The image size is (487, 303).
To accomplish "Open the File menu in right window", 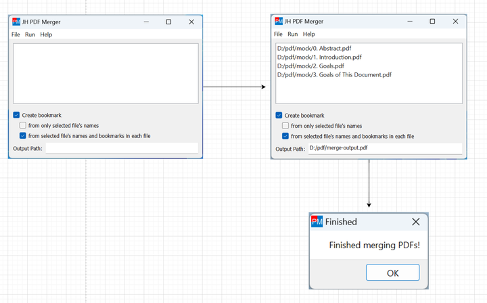I will [278, 34].
